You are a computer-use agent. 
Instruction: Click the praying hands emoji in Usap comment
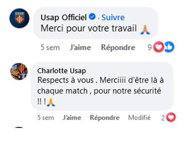click(145, 30)
